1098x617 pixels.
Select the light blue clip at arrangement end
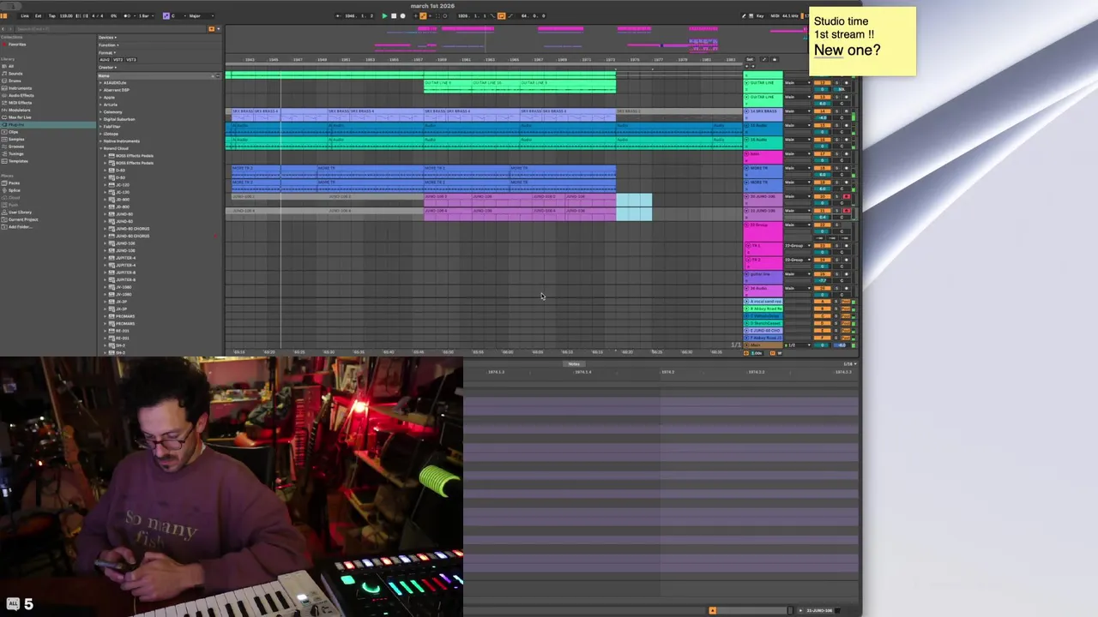click(x=634, y=207)
